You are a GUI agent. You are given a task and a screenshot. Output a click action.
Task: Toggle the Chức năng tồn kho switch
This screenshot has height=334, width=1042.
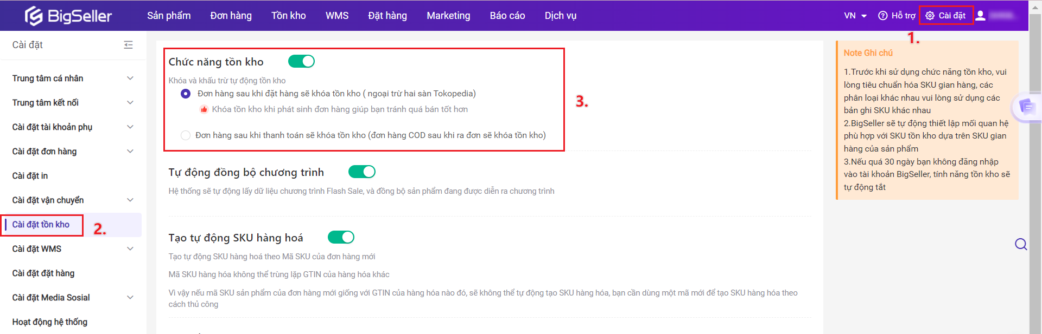[301, 61]
